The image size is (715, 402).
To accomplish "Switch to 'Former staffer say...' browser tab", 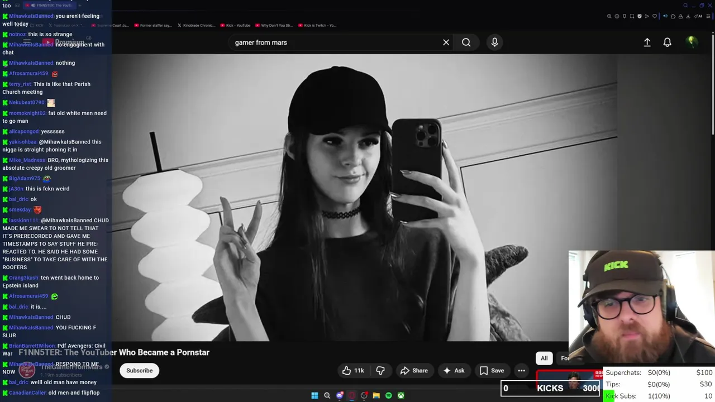I will 152,25.
